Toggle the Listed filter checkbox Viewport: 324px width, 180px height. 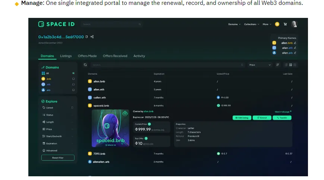point(72,108)
